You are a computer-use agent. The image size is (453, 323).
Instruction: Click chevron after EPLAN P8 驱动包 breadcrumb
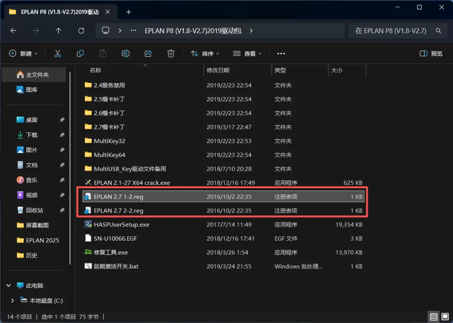pyautogui.click(x=251, y=31)
